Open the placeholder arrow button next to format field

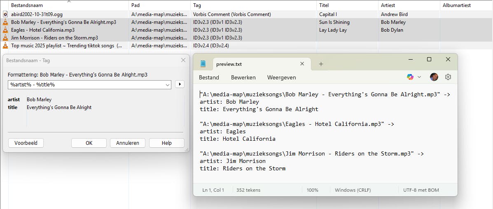click(180, 84)
